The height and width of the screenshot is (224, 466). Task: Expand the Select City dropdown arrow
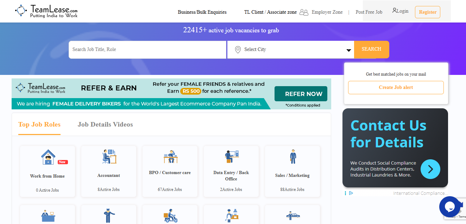[x=348, y=50]
